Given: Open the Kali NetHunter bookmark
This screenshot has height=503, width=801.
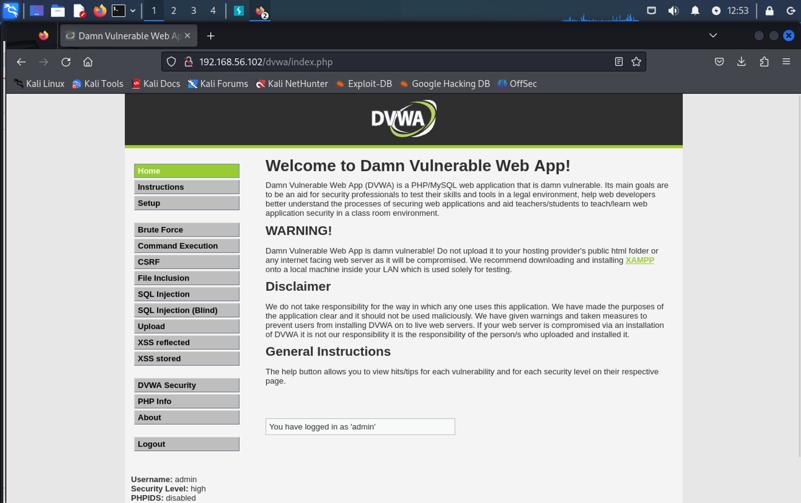Looking at the screenshot, I should click(x=292, y=84).
